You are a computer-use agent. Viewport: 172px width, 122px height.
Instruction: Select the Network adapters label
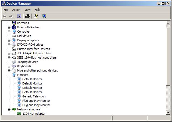29,109
